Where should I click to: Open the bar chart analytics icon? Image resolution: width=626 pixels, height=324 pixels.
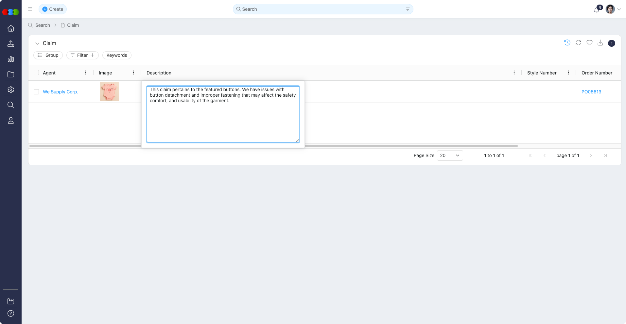tap(11, 59)
